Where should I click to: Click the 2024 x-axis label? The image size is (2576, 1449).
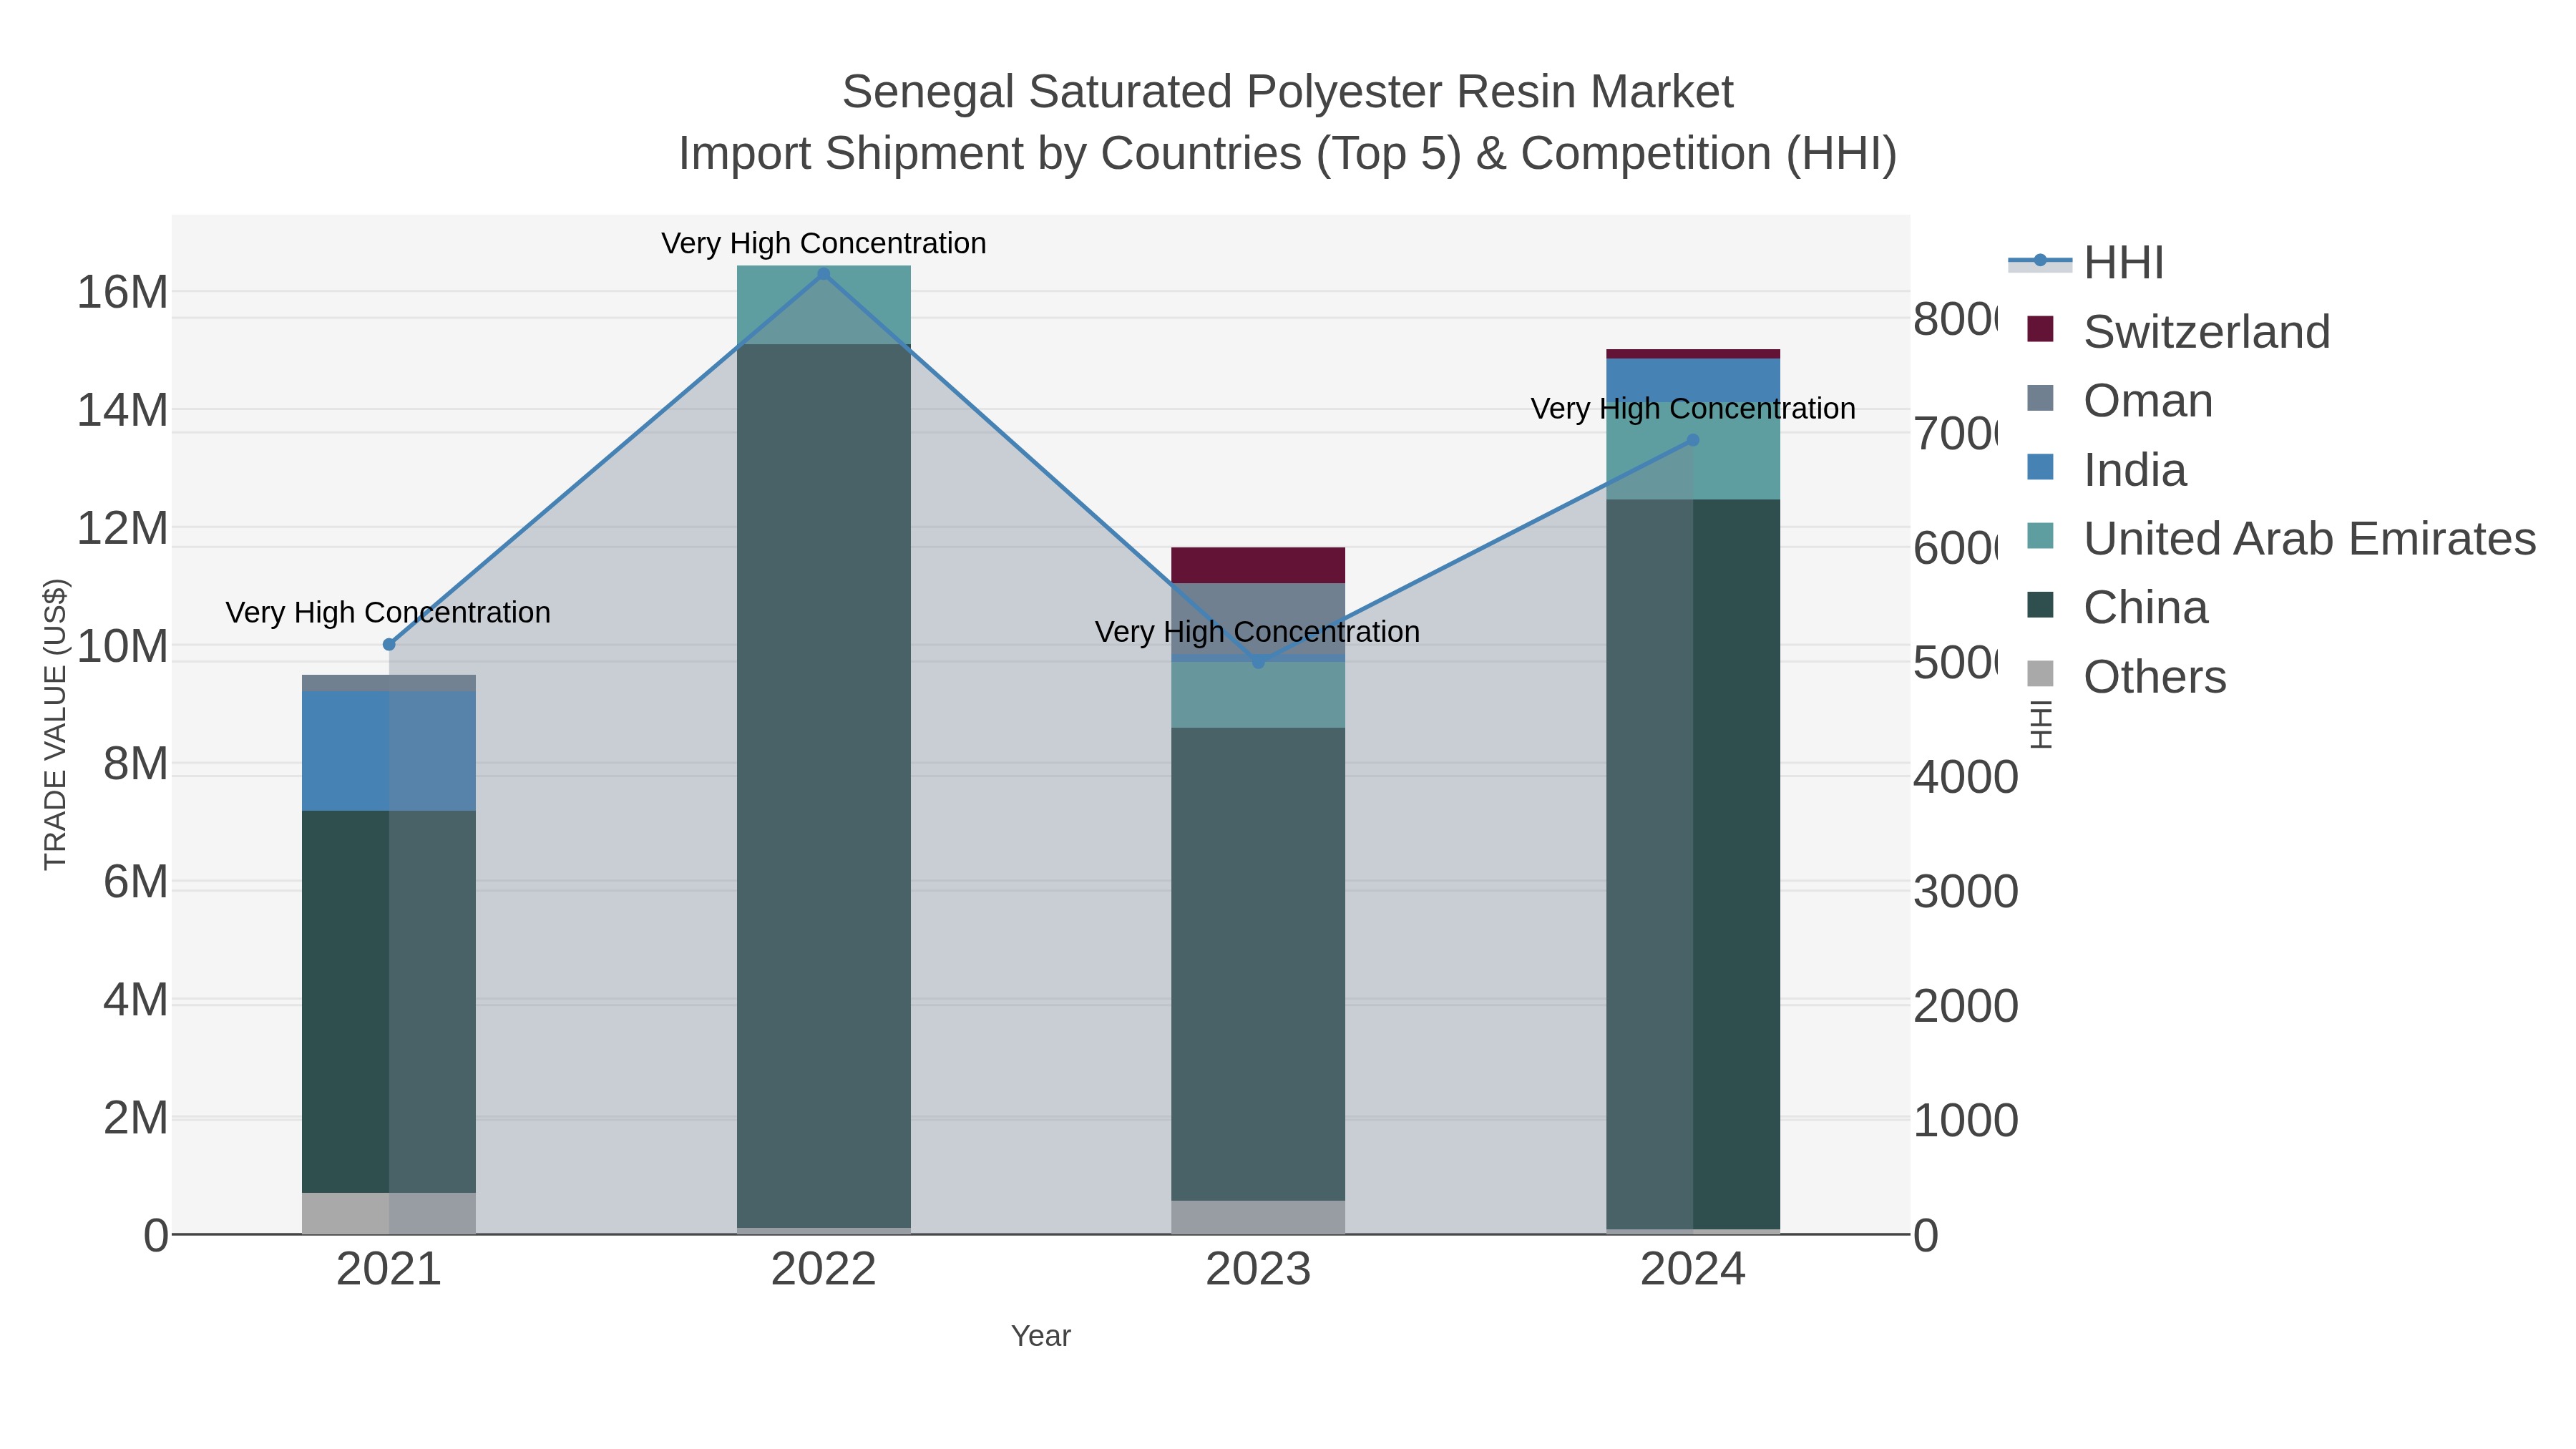point(1693,1270)
